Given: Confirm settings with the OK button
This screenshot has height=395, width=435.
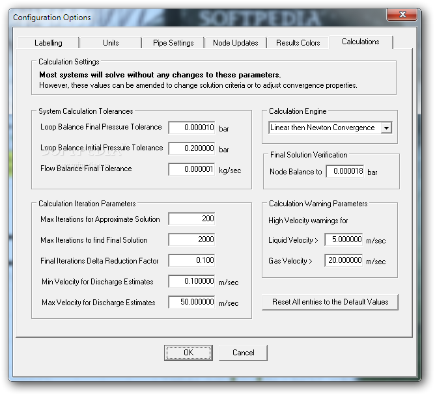Looking at the screenshot, I should (188, 353).
